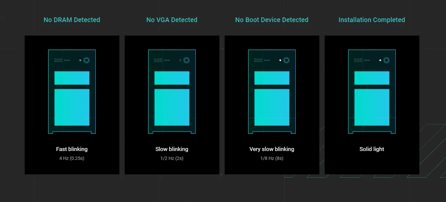Click the LED indicator dot on Installation Completed case

pos(380,60)
